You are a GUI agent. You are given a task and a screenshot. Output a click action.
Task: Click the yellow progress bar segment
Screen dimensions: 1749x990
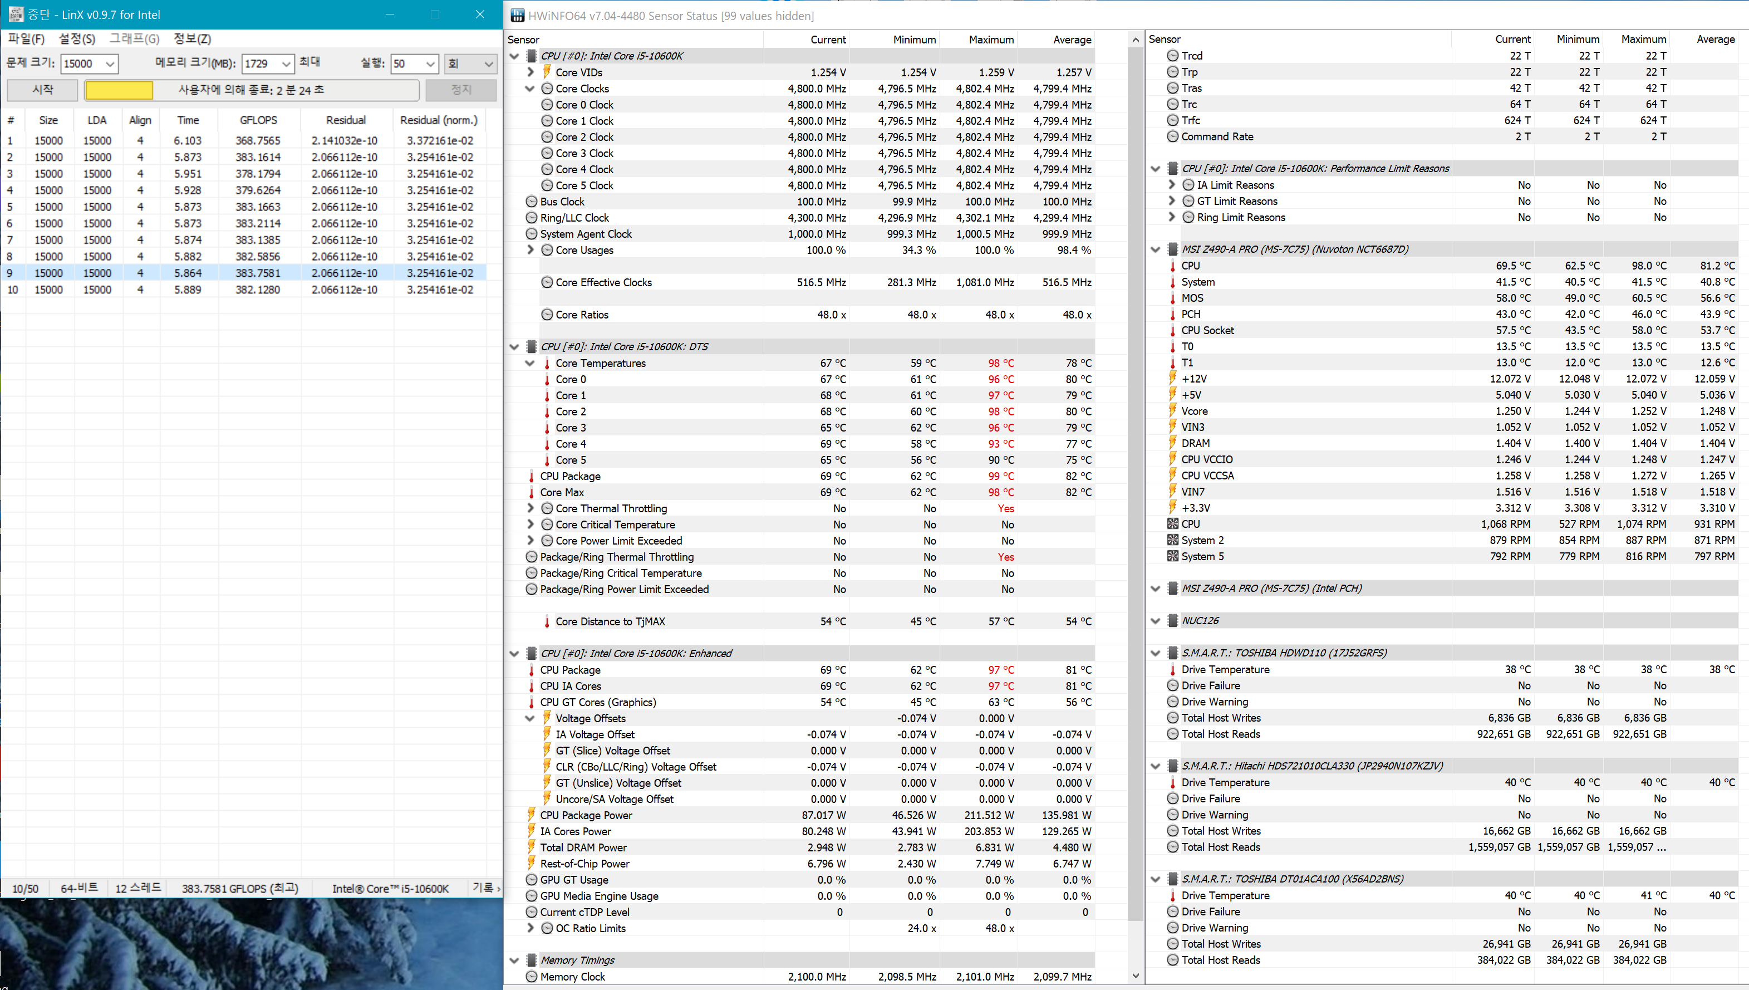pos(119,90)
